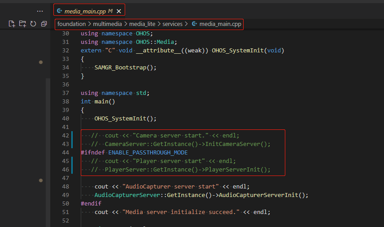The height and width of the screenshot is (227, 384).
Task: Click the New File icon
Action: 12,24
